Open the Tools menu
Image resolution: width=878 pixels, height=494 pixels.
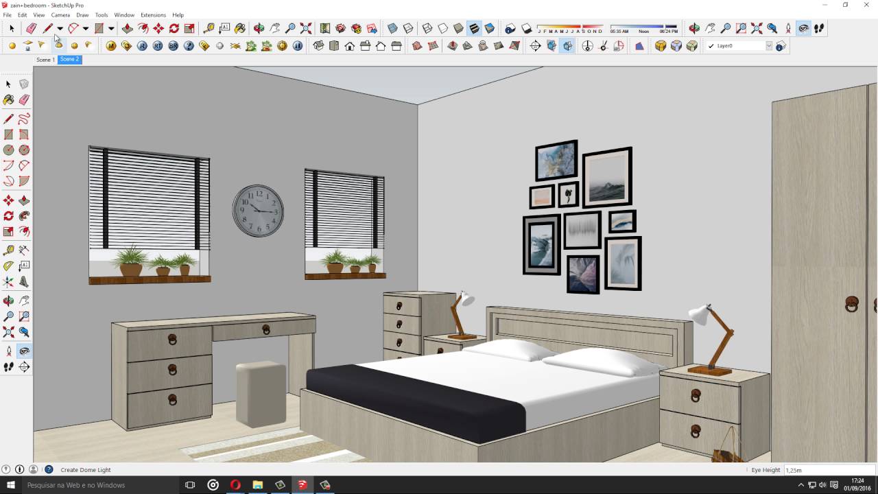coord(102,14)
